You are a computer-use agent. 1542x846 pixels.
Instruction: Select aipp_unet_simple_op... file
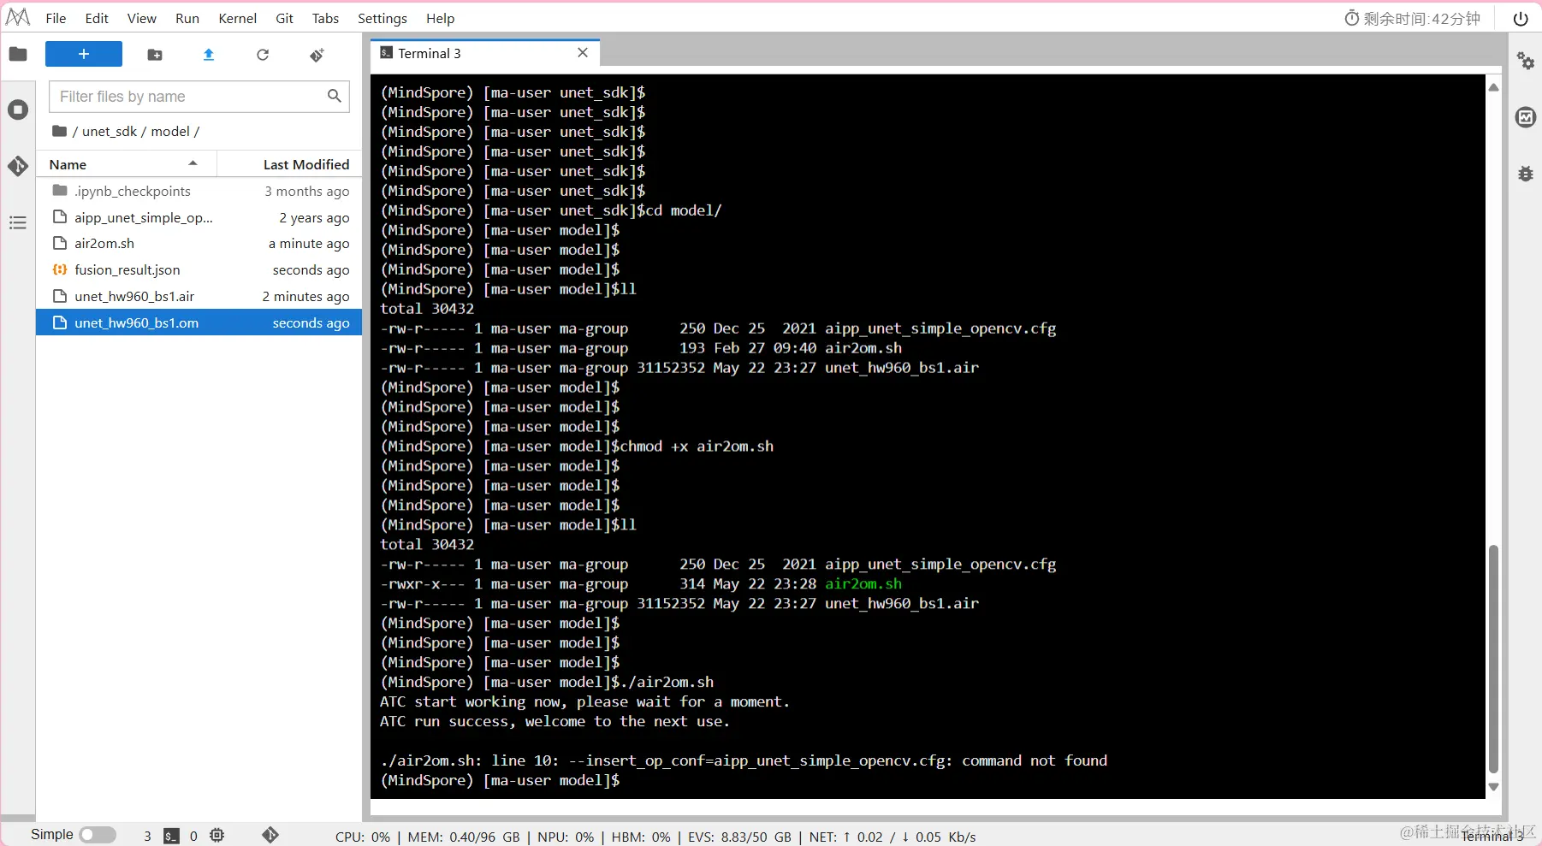coord(199,217)
